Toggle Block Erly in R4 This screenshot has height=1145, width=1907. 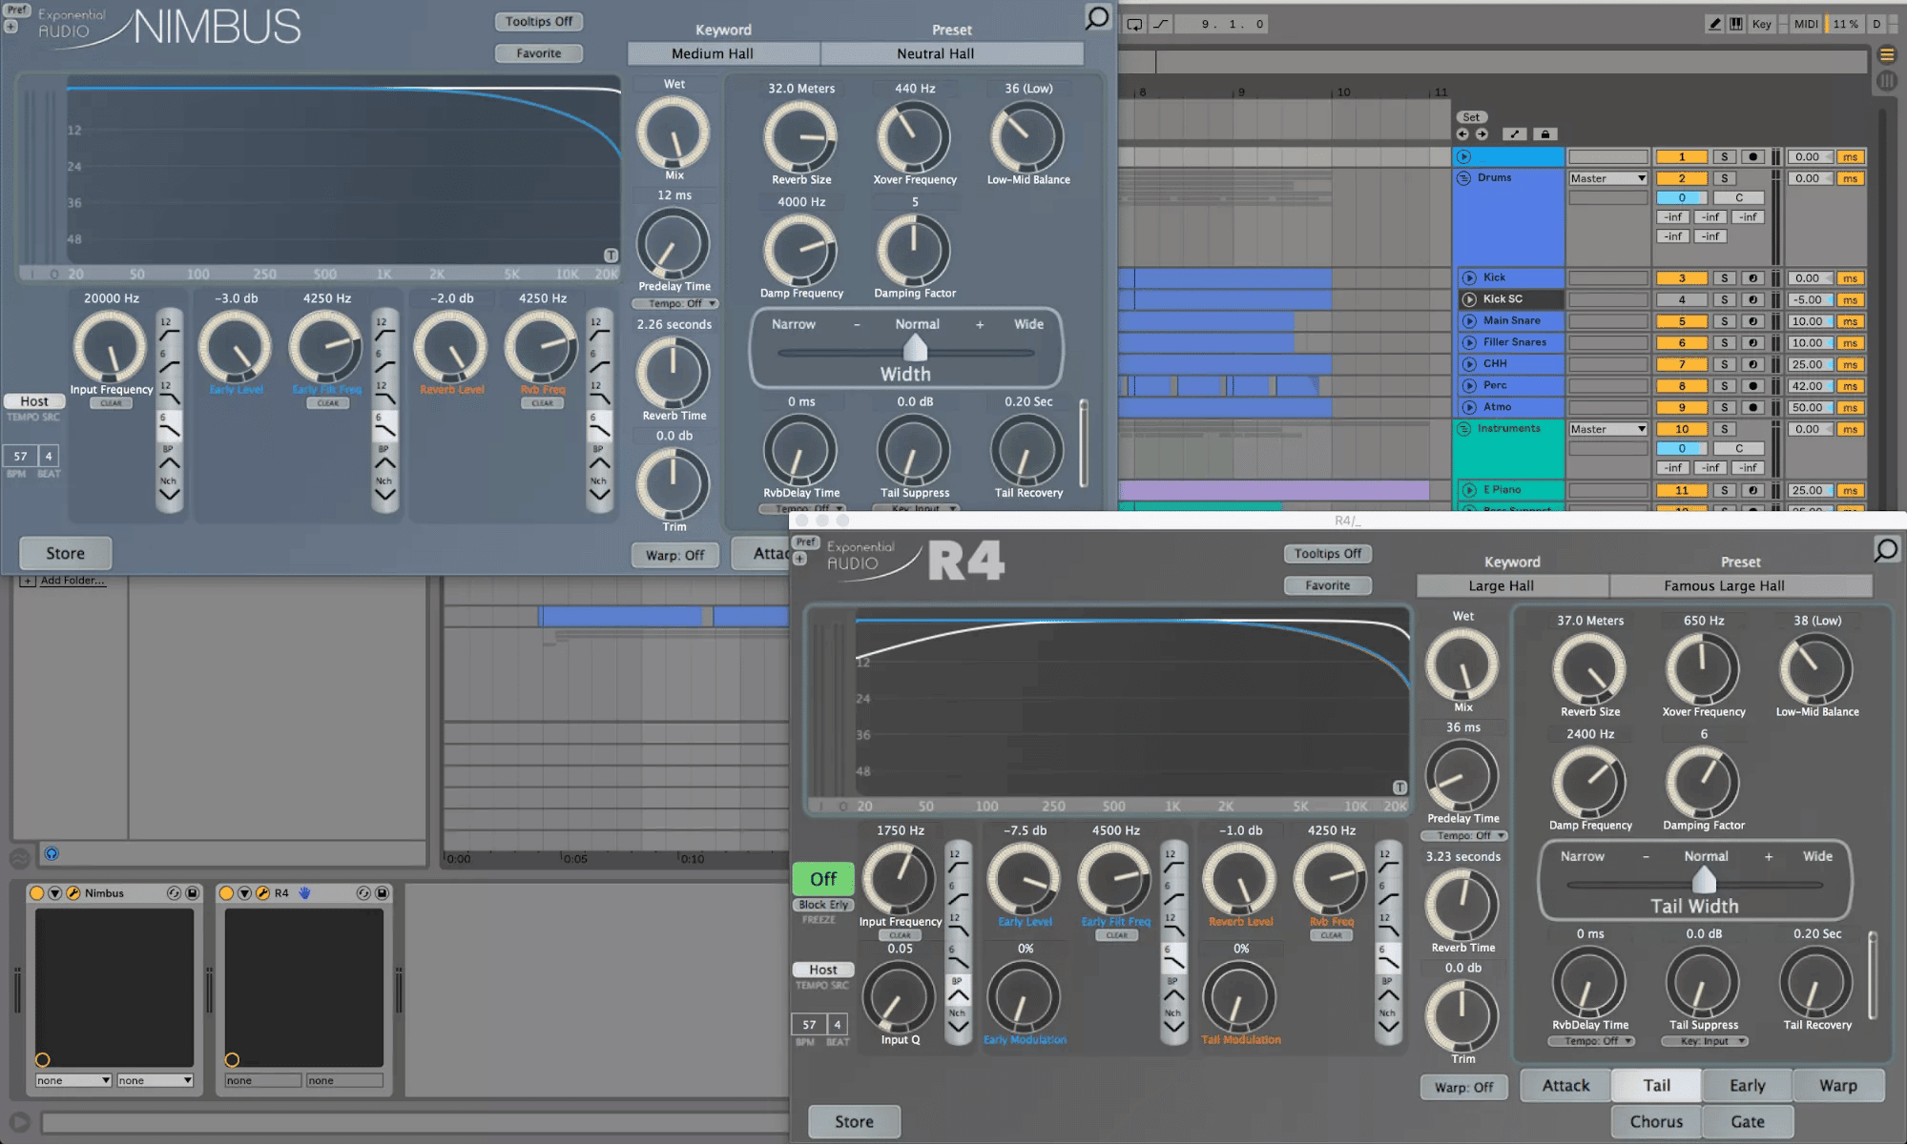822,905
